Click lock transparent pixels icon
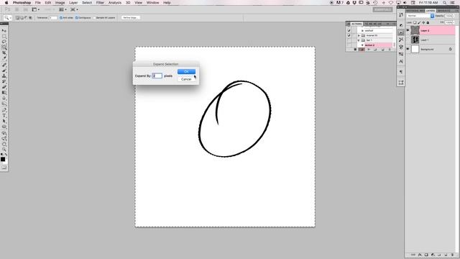This screenshot has height=259, width=460. click(415, 22)
